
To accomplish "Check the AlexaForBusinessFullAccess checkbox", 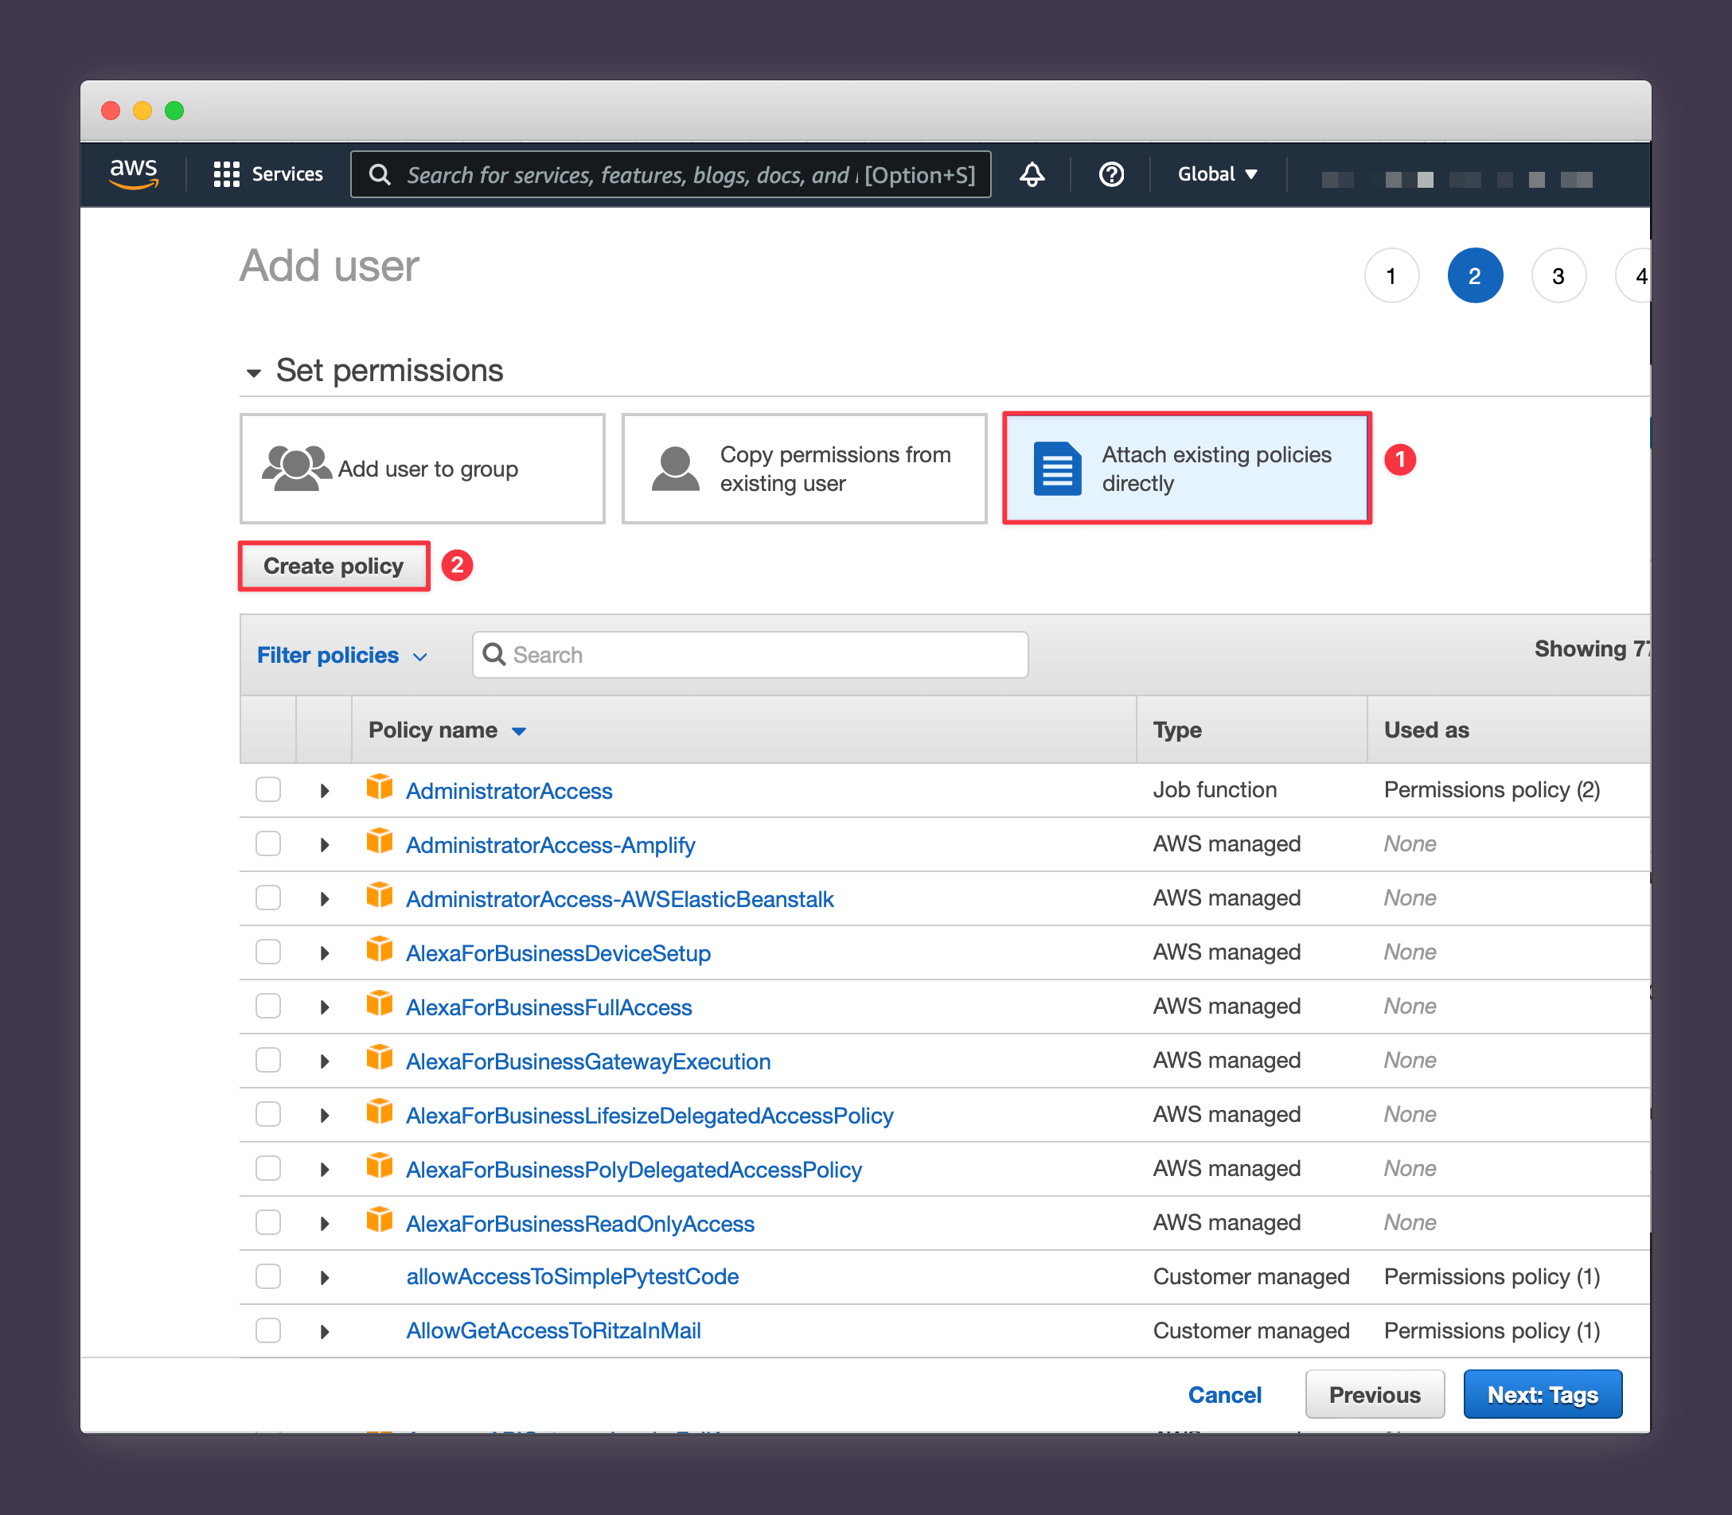I will (268, 1006).
